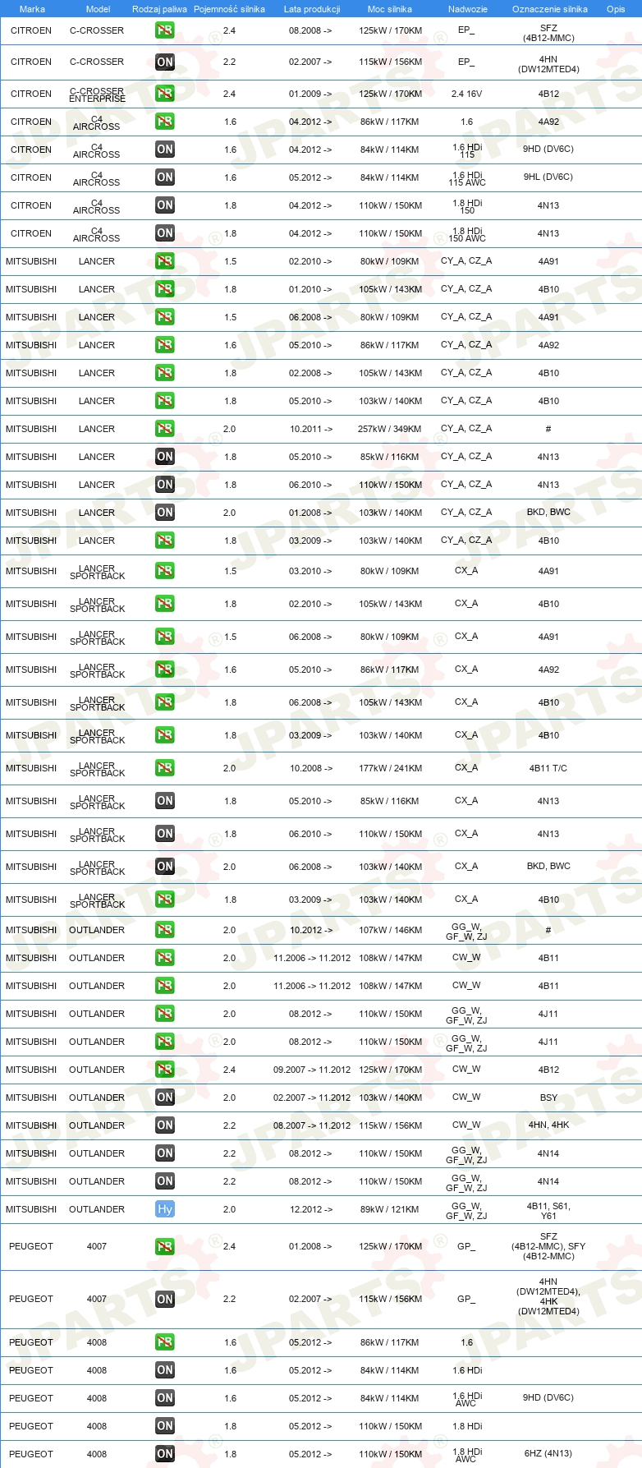The width and height of the screenshot is (642, 1468).
Task: Click the Opis column header
Action: (616, 9)
